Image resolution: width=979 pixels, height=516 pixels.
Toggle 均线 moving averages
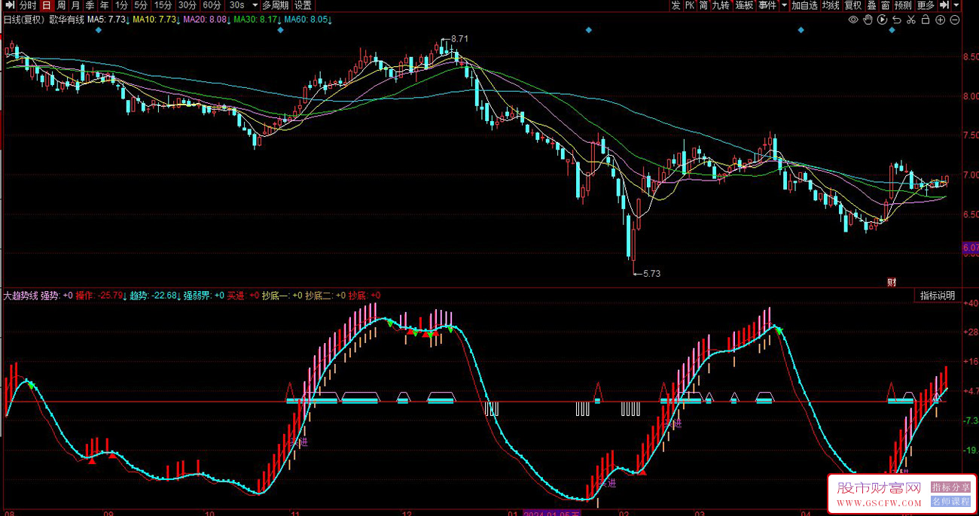coord(831,5)
